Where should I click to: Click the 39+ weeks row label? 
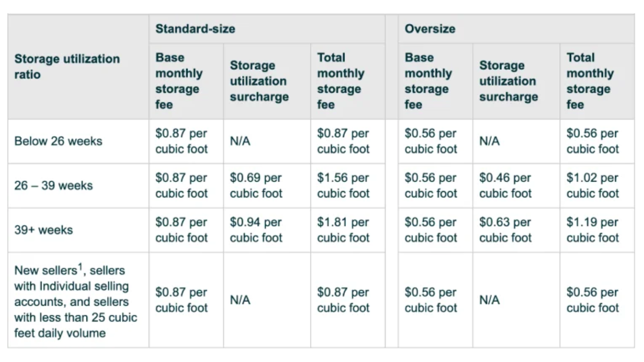(x=44, y=230)
